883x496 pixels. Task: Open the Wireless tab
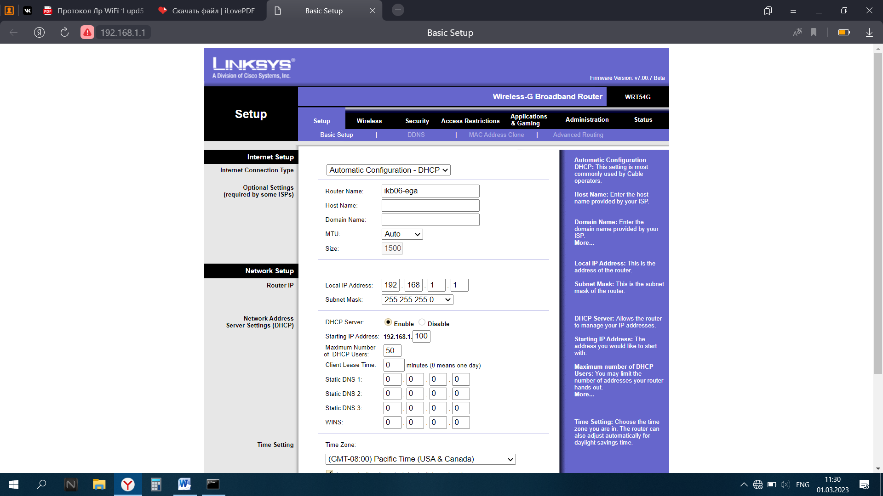[369, 121]
